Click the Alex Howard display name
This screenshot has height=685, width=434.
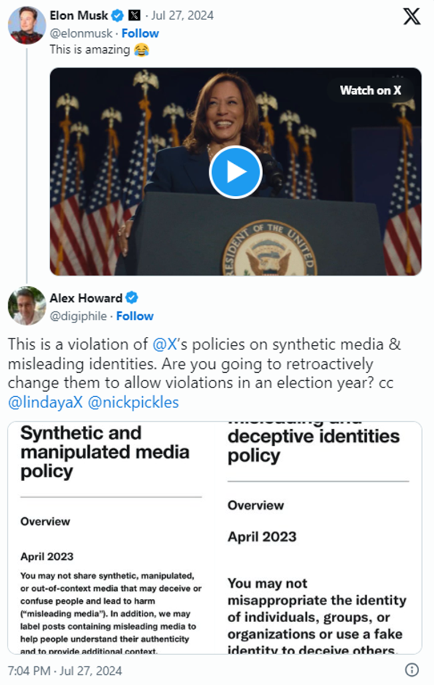click(86, 298)
